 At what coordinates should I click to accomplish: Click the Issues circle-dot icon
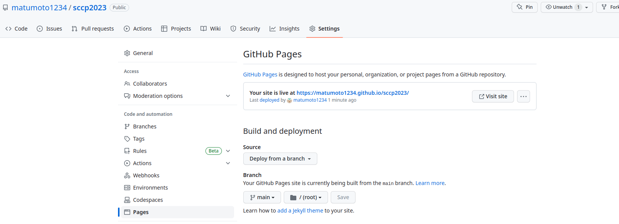[x=40, y=29]
